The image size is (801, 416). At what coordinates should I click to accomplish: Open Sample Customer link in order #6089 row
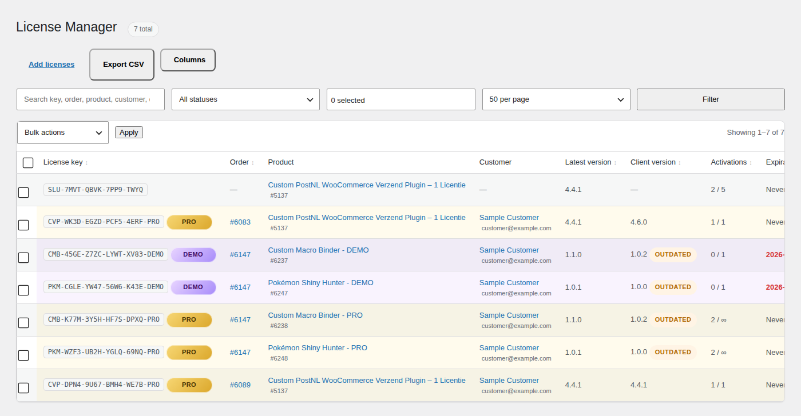(x=509, y=381)
